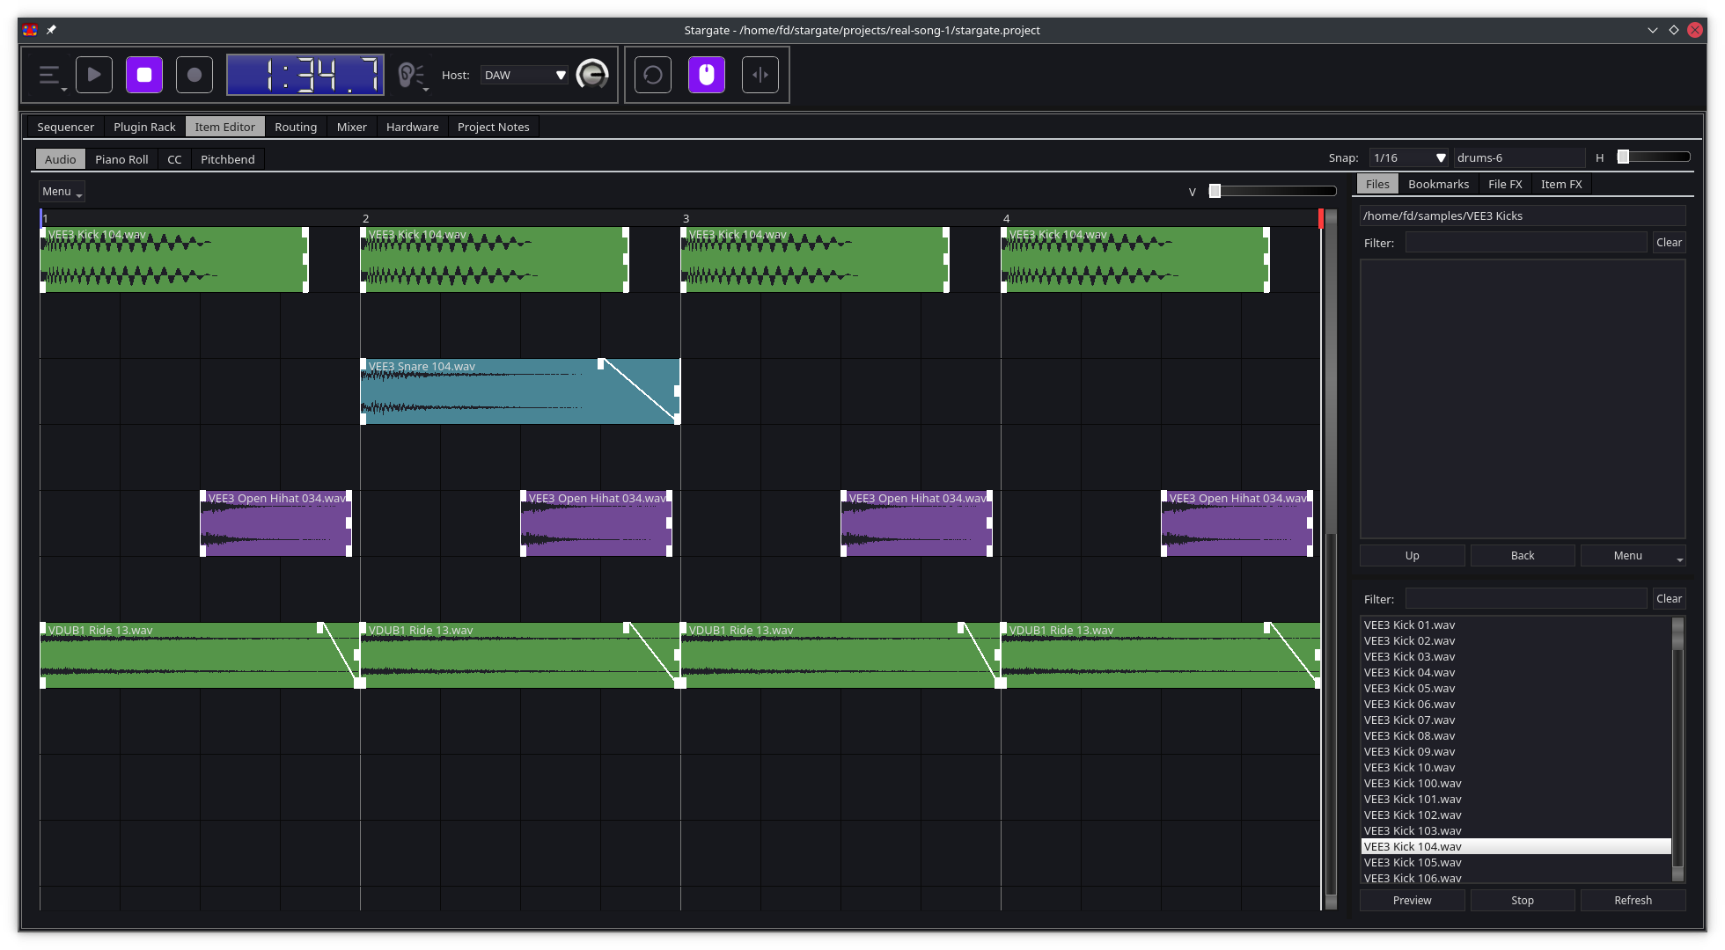Viewport: 1725px width, 950px height.
Task: Click the Back button in file browser
Action: click(1523, 556)
